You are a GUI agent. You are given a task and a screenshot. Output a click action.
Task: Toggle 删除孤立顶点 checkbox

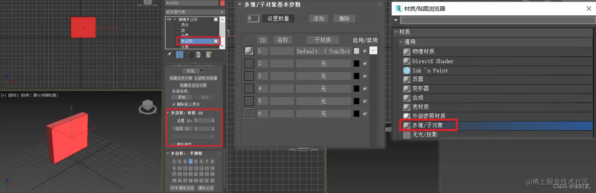(x=174, y=104)
